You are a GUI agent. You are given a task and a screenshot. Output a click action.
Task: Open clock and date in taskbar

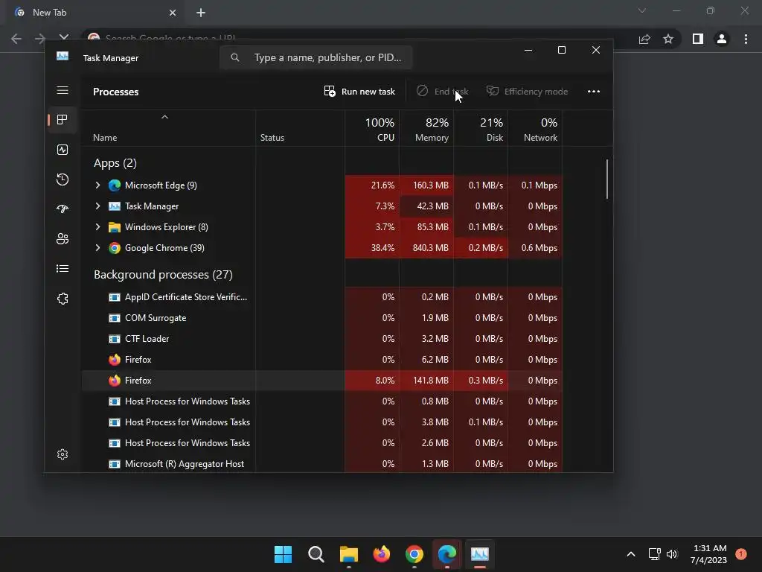pos(709,554)
